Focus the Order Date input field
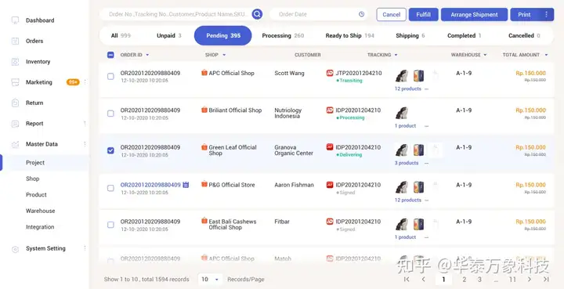 318,14
